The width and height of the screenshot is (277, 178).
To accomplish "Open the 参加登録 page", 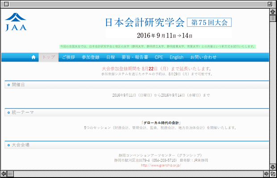I will pyautogui.click(x=91, y=57).
